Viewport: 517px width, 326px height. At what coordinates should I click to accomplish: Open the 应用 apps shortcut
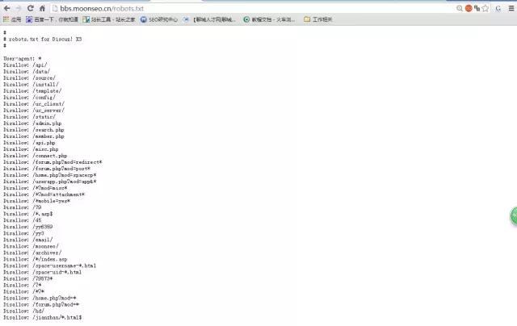(x=12, y=19)
